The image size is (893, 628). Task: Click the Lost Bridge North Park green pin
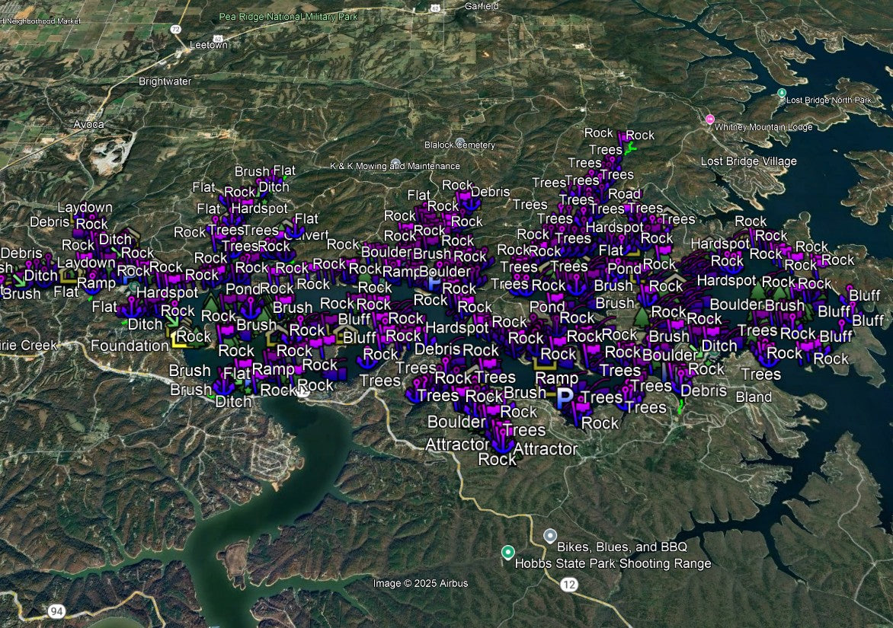781,93
